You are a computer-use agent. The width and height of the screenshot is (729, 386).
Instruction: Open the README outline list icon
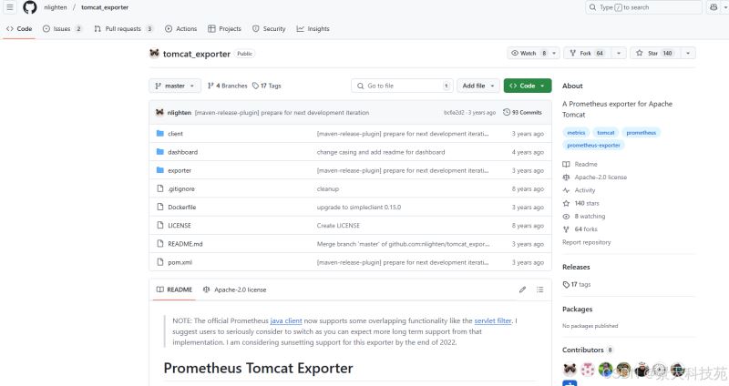(x=541, y=289)
